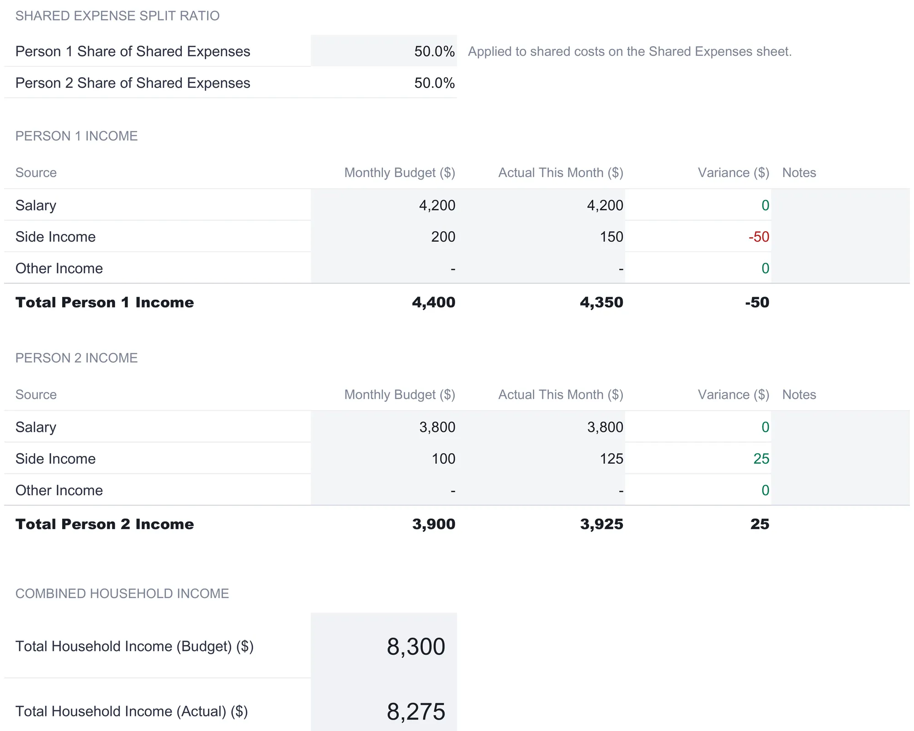914x731 pixels.
Task: Select Total Household Income Budget value 8,300
Action: [384, 646]
